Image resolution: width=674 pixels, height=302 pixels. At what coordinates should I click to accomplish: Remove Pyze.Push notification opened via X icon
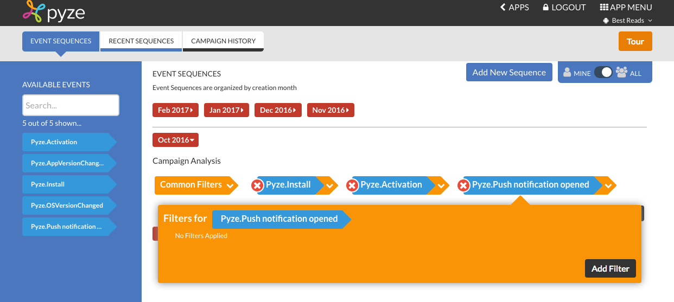pos(463,186)
